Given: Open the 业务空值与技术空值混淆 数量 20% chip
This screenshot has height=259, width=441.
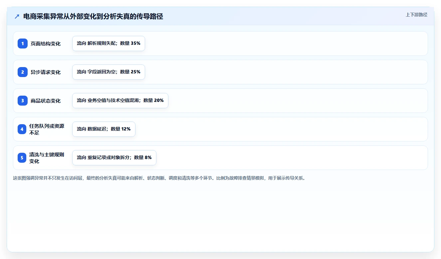Looking at the screenshot, I should 120,101.
